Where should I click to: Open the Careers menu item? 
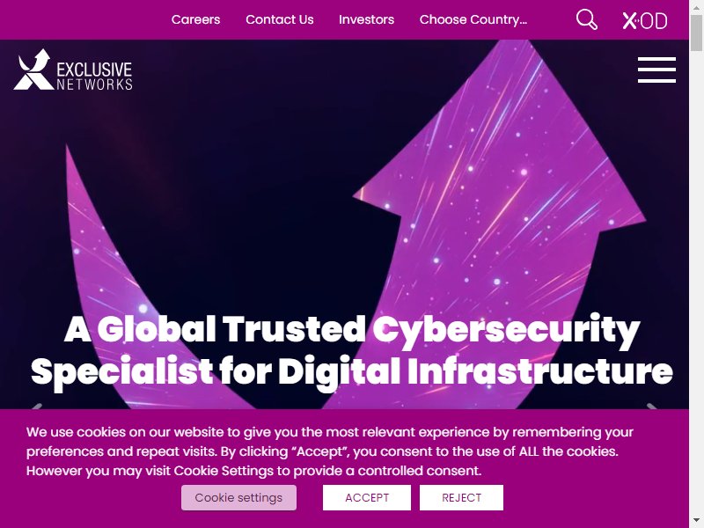[195, 19]
